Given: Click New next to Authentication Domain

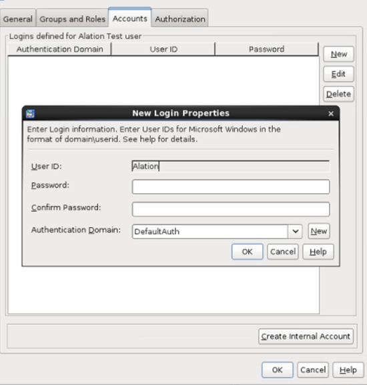Looking at the screenshot, I should (319, 231).
